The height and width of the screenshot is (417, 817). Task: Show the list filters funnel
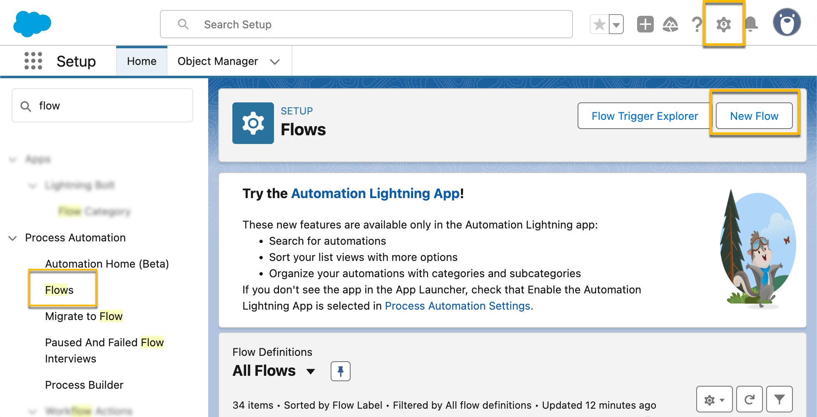pos(780,400)
